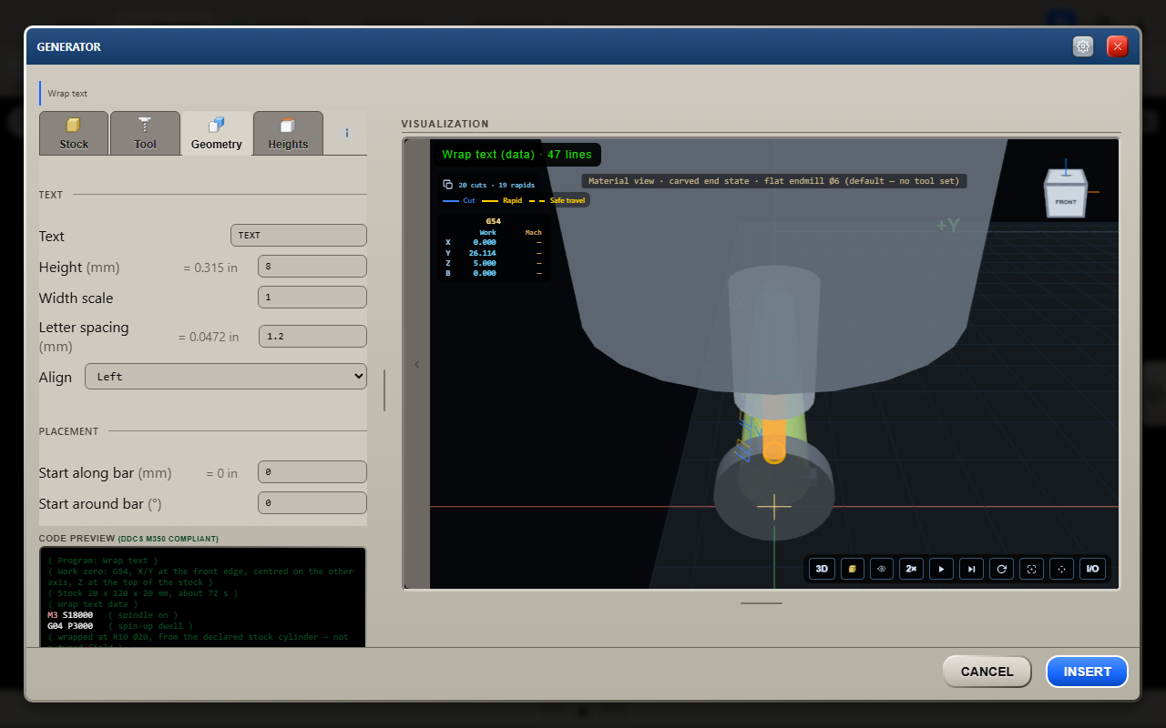1166x728 pixels.
Task: Click the 'Rapid' legend label
Action: (x=512, y=200)
